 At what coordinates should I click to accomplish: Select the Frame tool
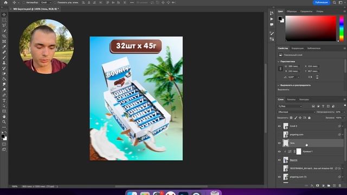click(x=4, y=41)
